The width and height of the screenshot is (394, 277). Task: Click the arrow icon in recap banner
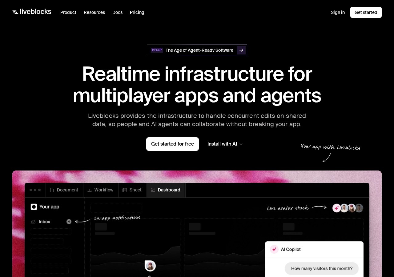(241, 50)
